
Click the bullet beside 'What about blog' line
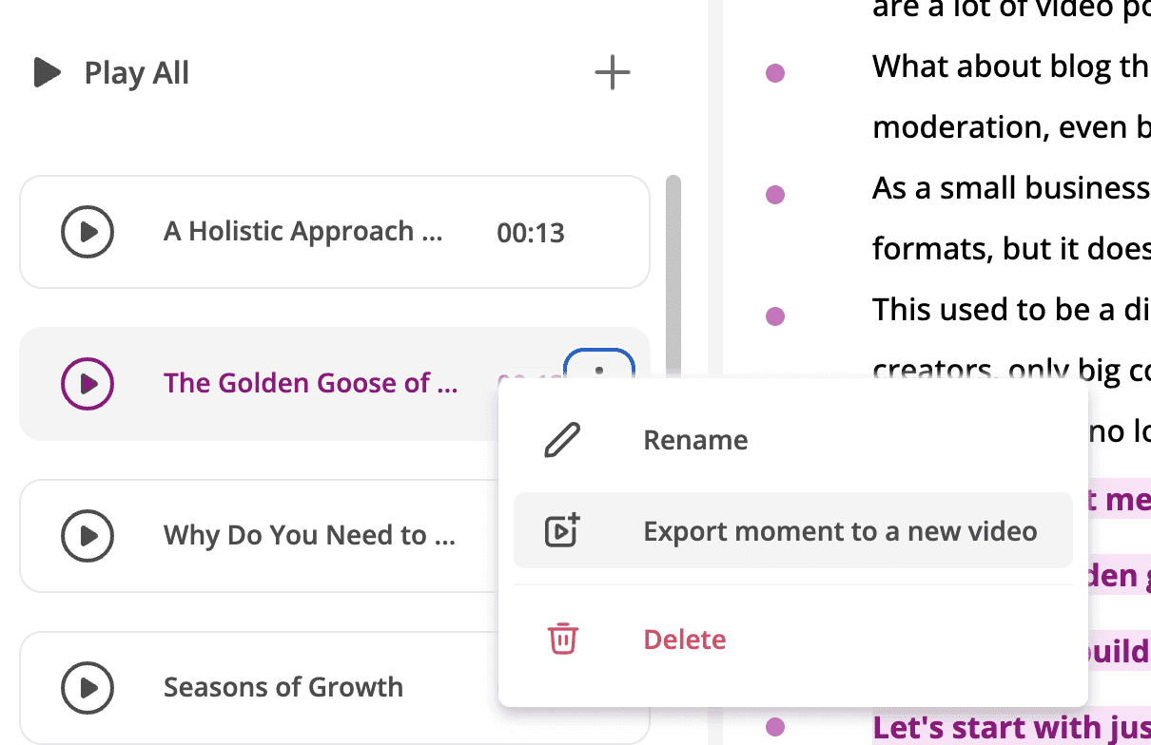point(775,72)
